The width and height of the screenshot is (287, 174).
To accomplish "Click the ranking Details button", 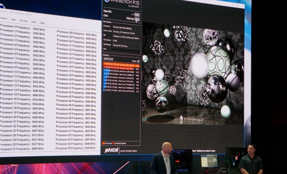I will click(138, 61).
